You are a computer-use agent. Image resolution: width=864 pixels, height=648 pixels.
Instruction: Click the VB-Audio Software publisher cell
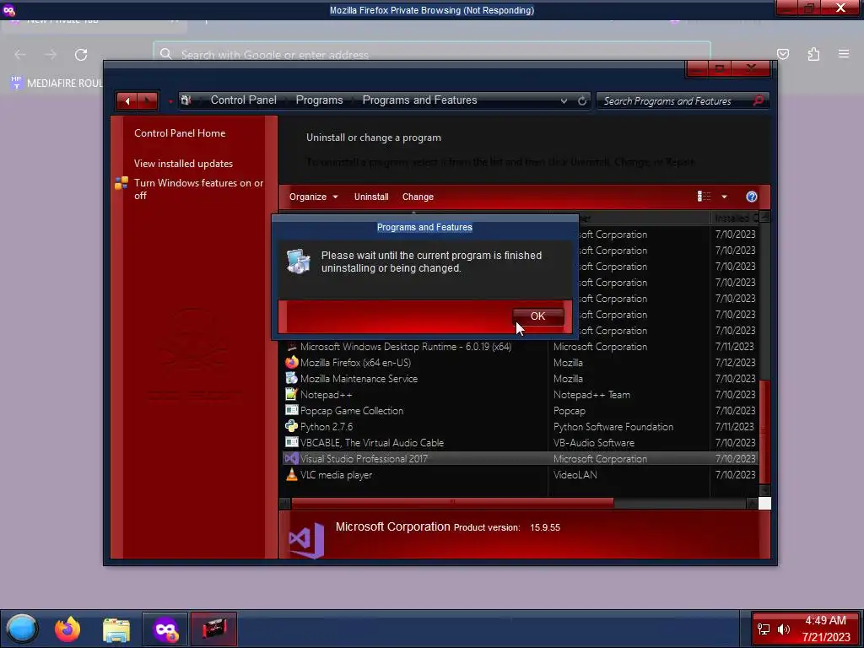coord(593,442)
